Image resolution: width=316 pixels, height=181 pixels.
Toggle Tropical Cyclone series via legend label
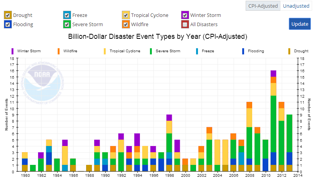click(125, 51)
